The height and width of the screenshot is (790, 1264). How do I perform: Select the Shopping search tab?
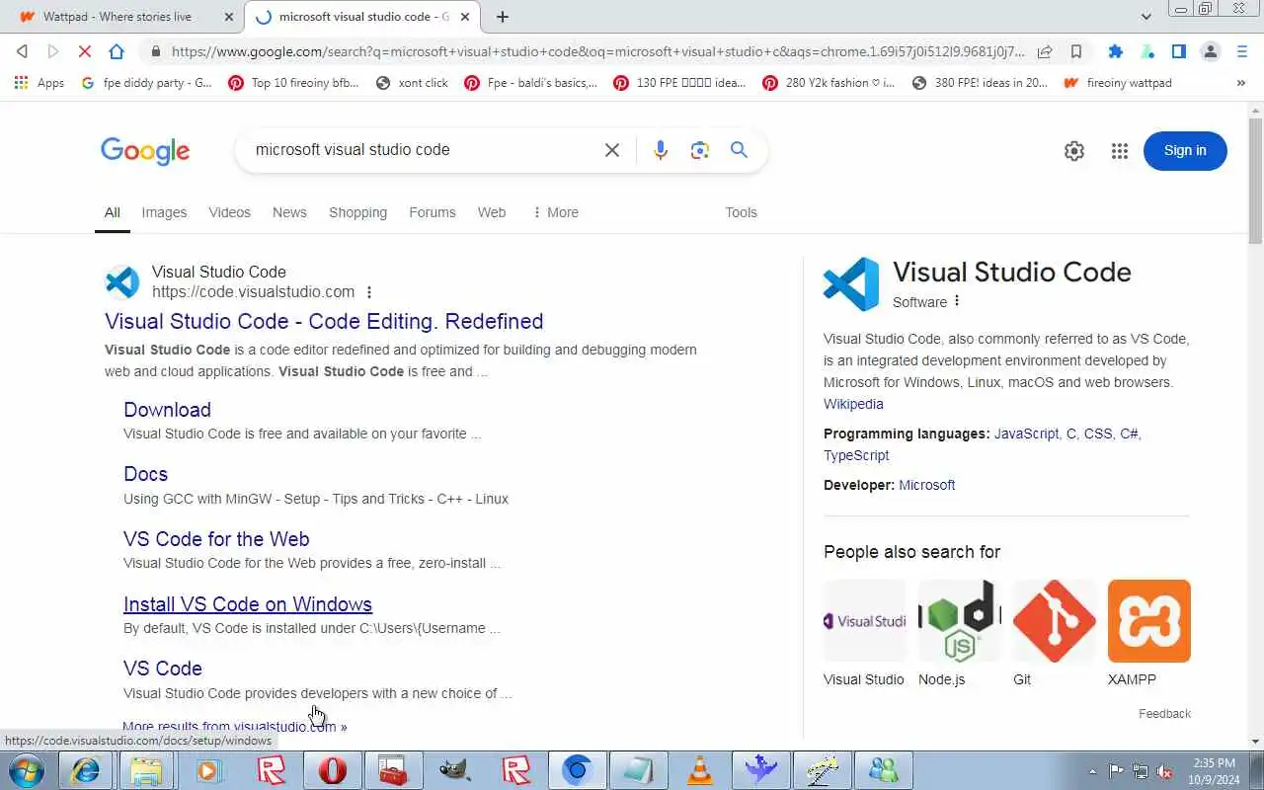[x=357, y=212]
